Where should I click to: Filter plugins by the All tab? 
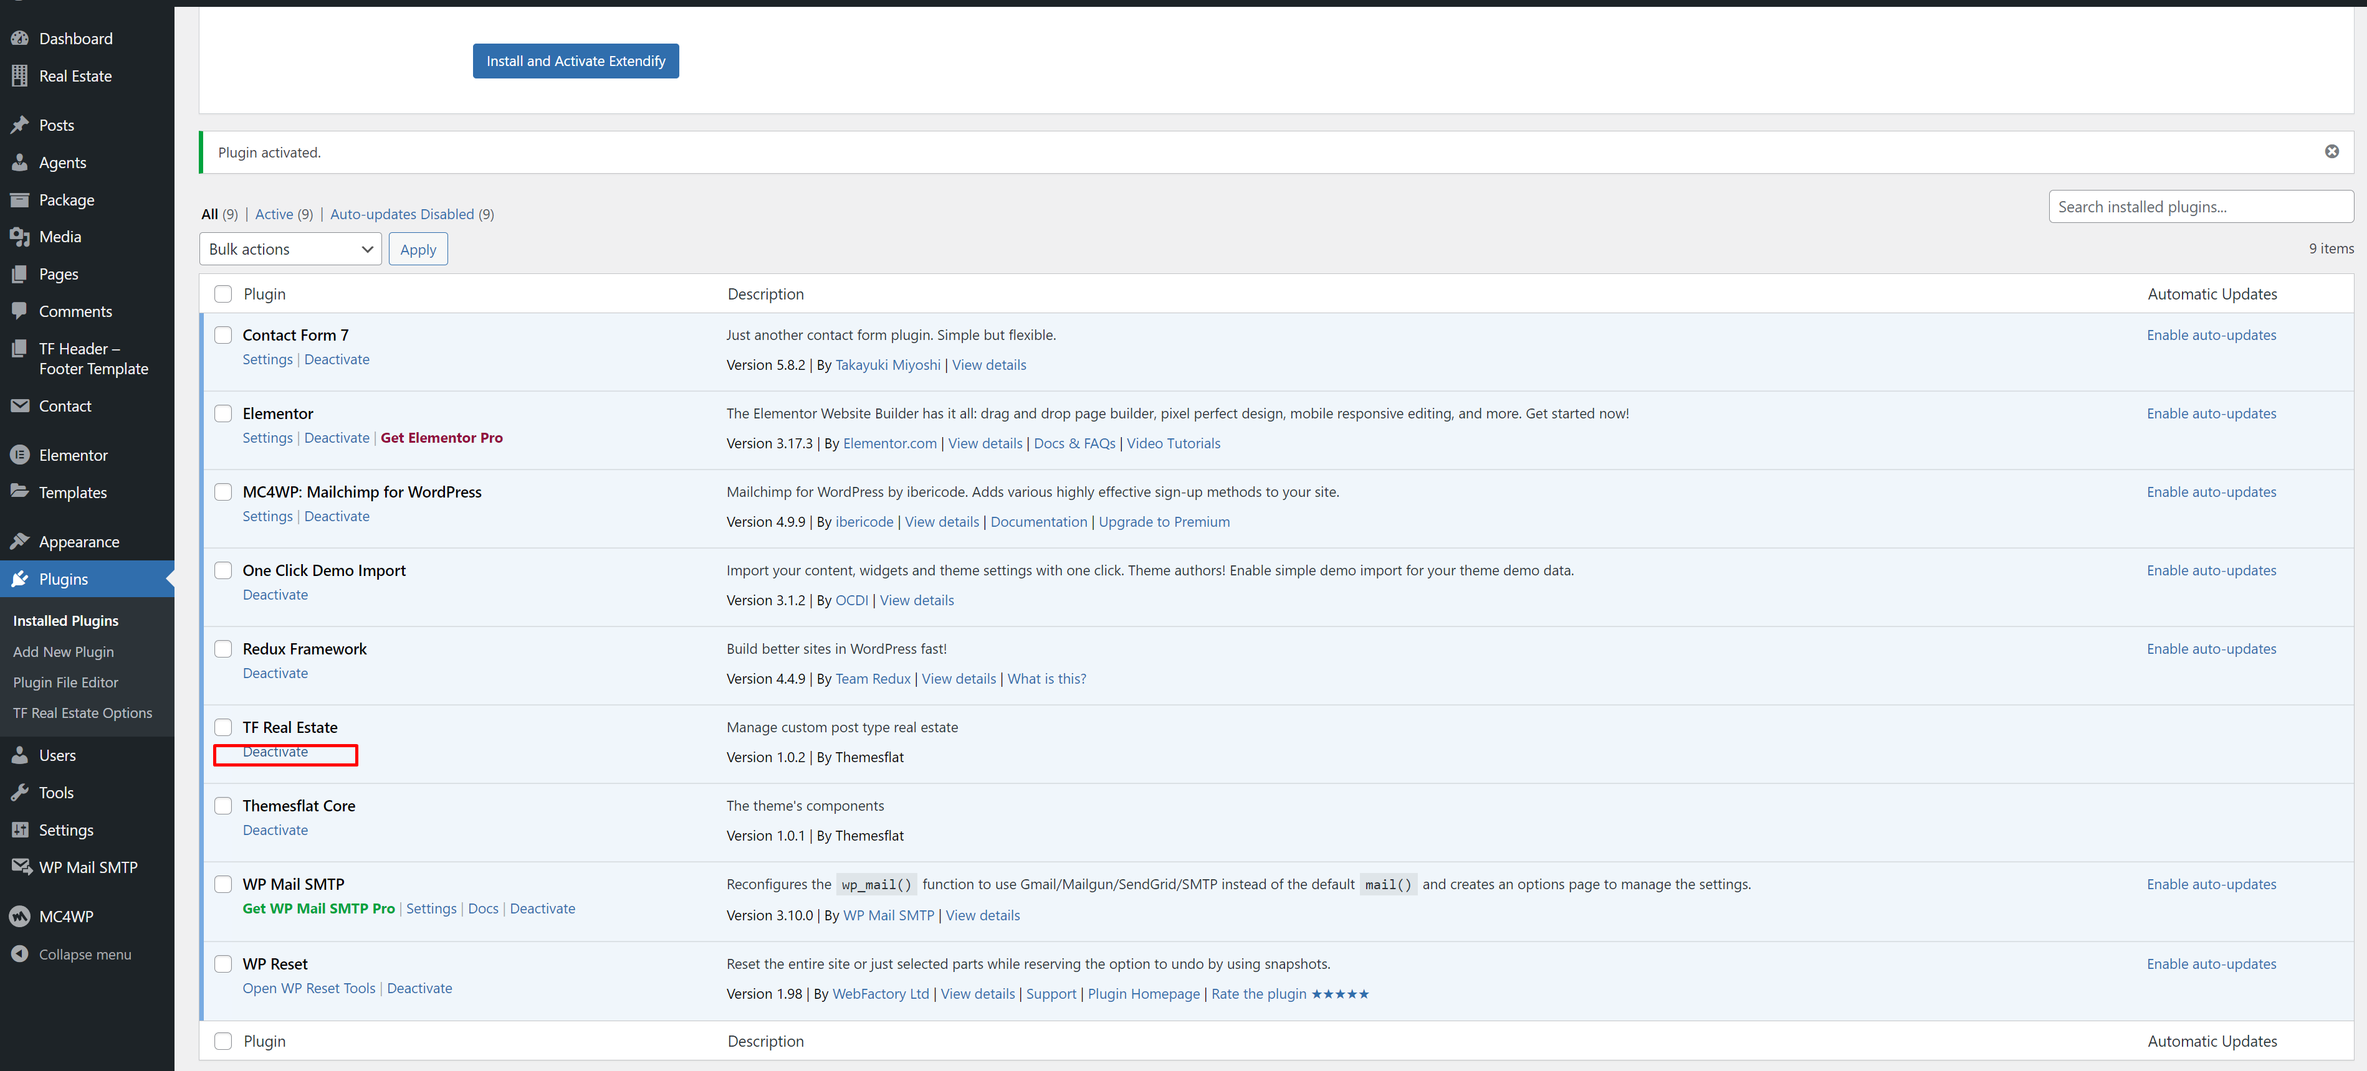pos(209,214)
